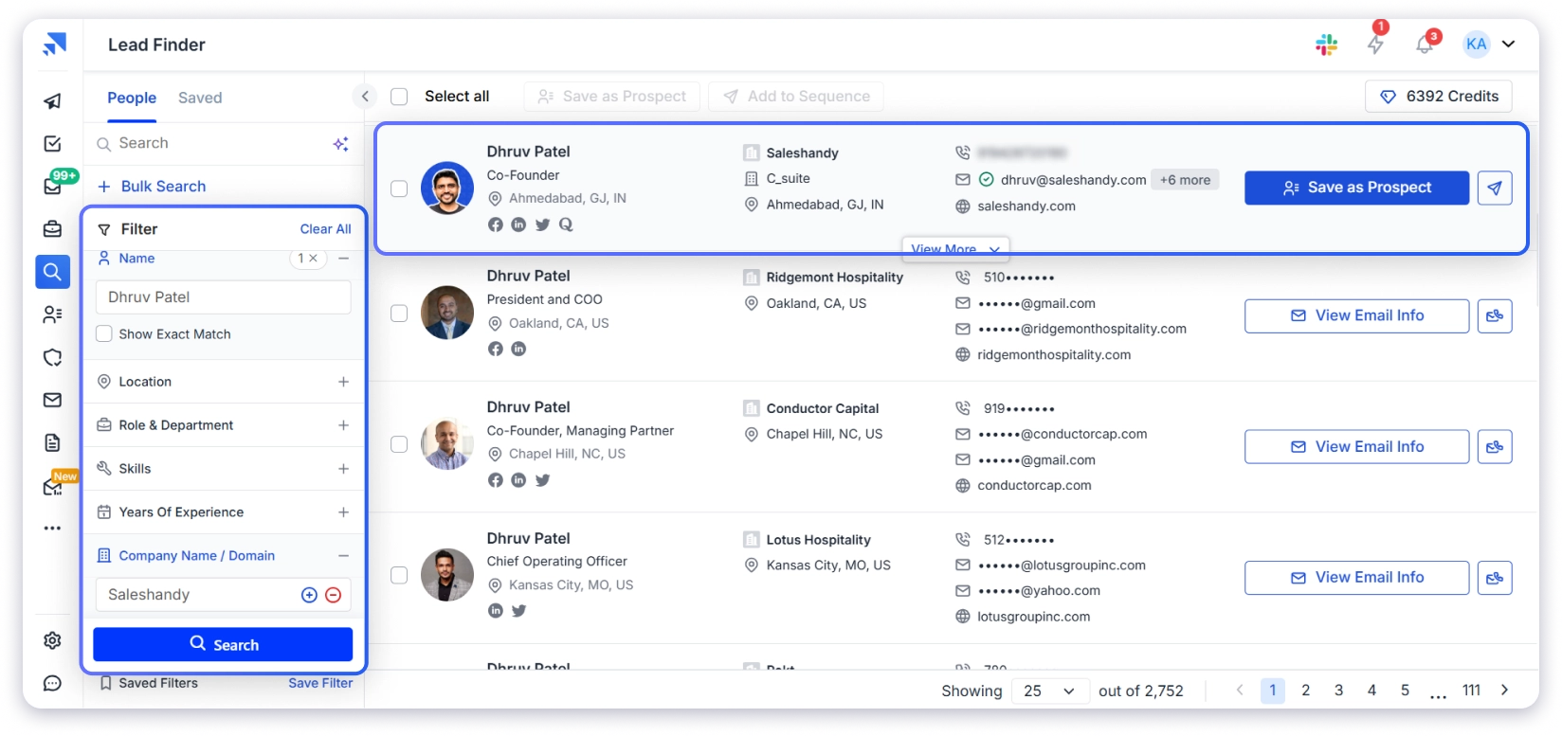
Task: Click View Email Info for Conductor Capital
Action: click(x=1356, y=446)
